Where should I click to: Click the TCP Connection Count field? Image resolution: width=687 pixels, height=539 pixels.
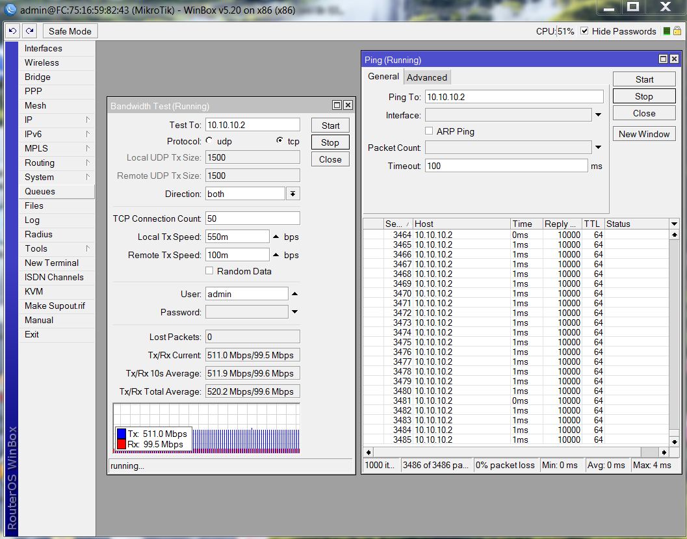pyautogui.click(x=253, y=218)
